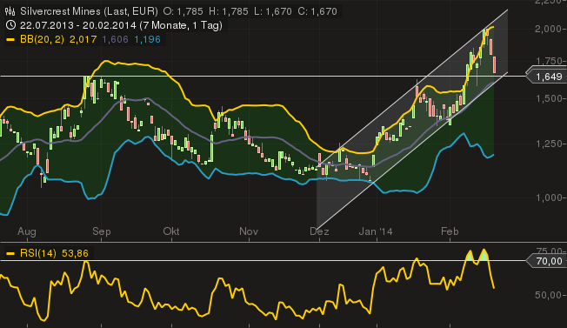Screen dimensions: 567x328
Task: Click the 1,500 price axis label
Action: point(549,98)
